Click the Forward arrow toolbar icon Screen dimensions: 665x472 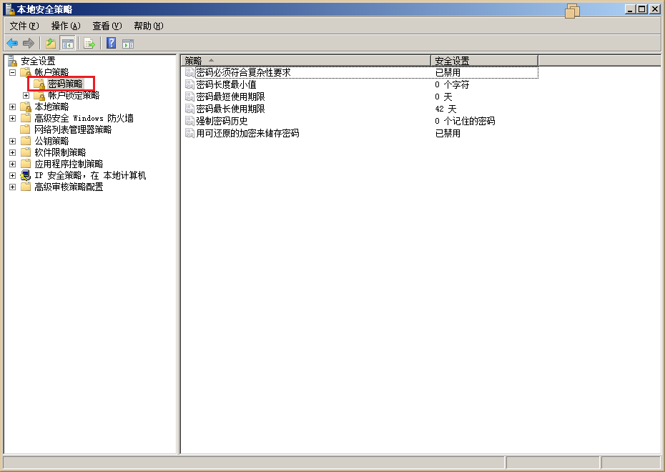(29, 43)
